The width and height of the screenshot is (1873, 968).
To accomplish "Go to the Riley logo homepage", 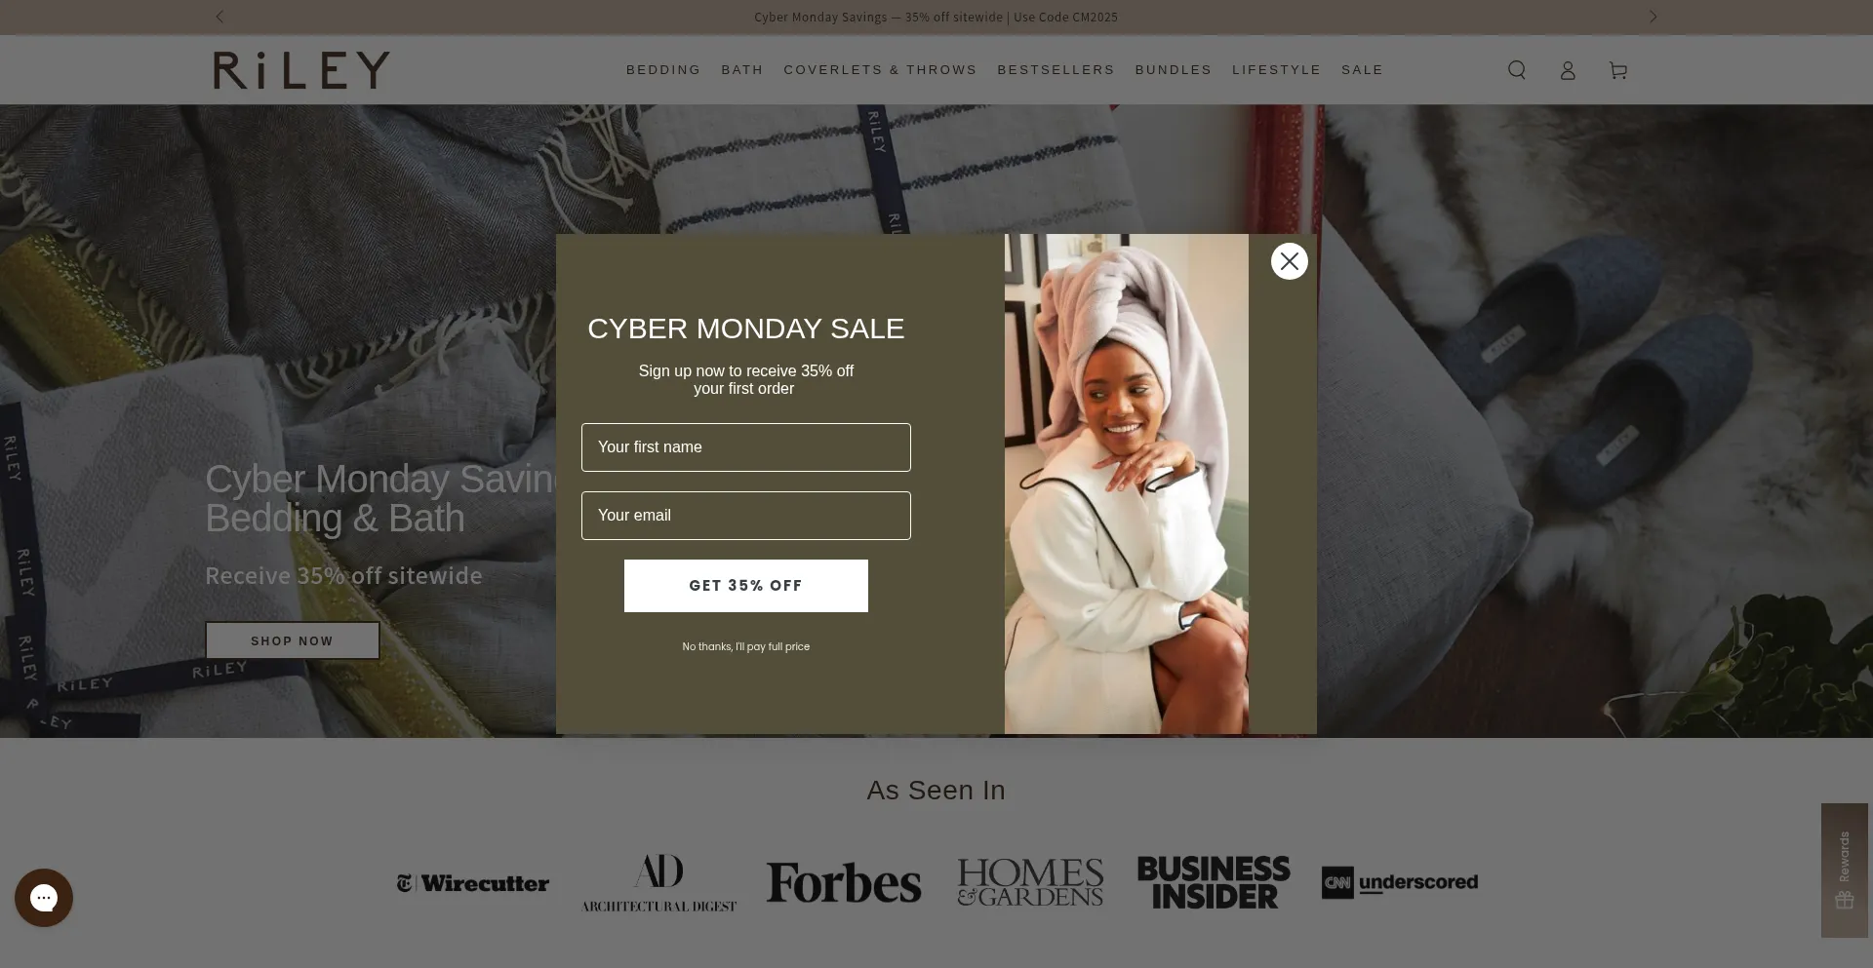I will (301, 70).
